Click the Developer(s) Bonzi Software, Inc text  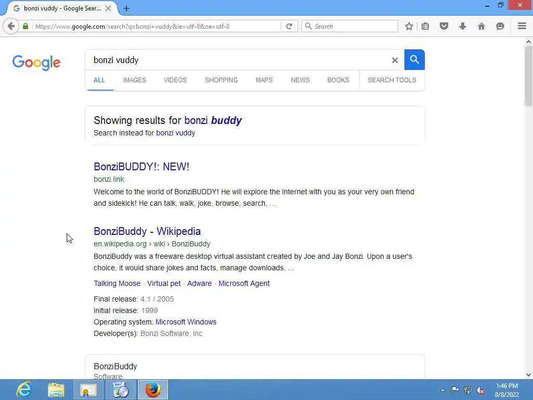[x=148, y=334]
